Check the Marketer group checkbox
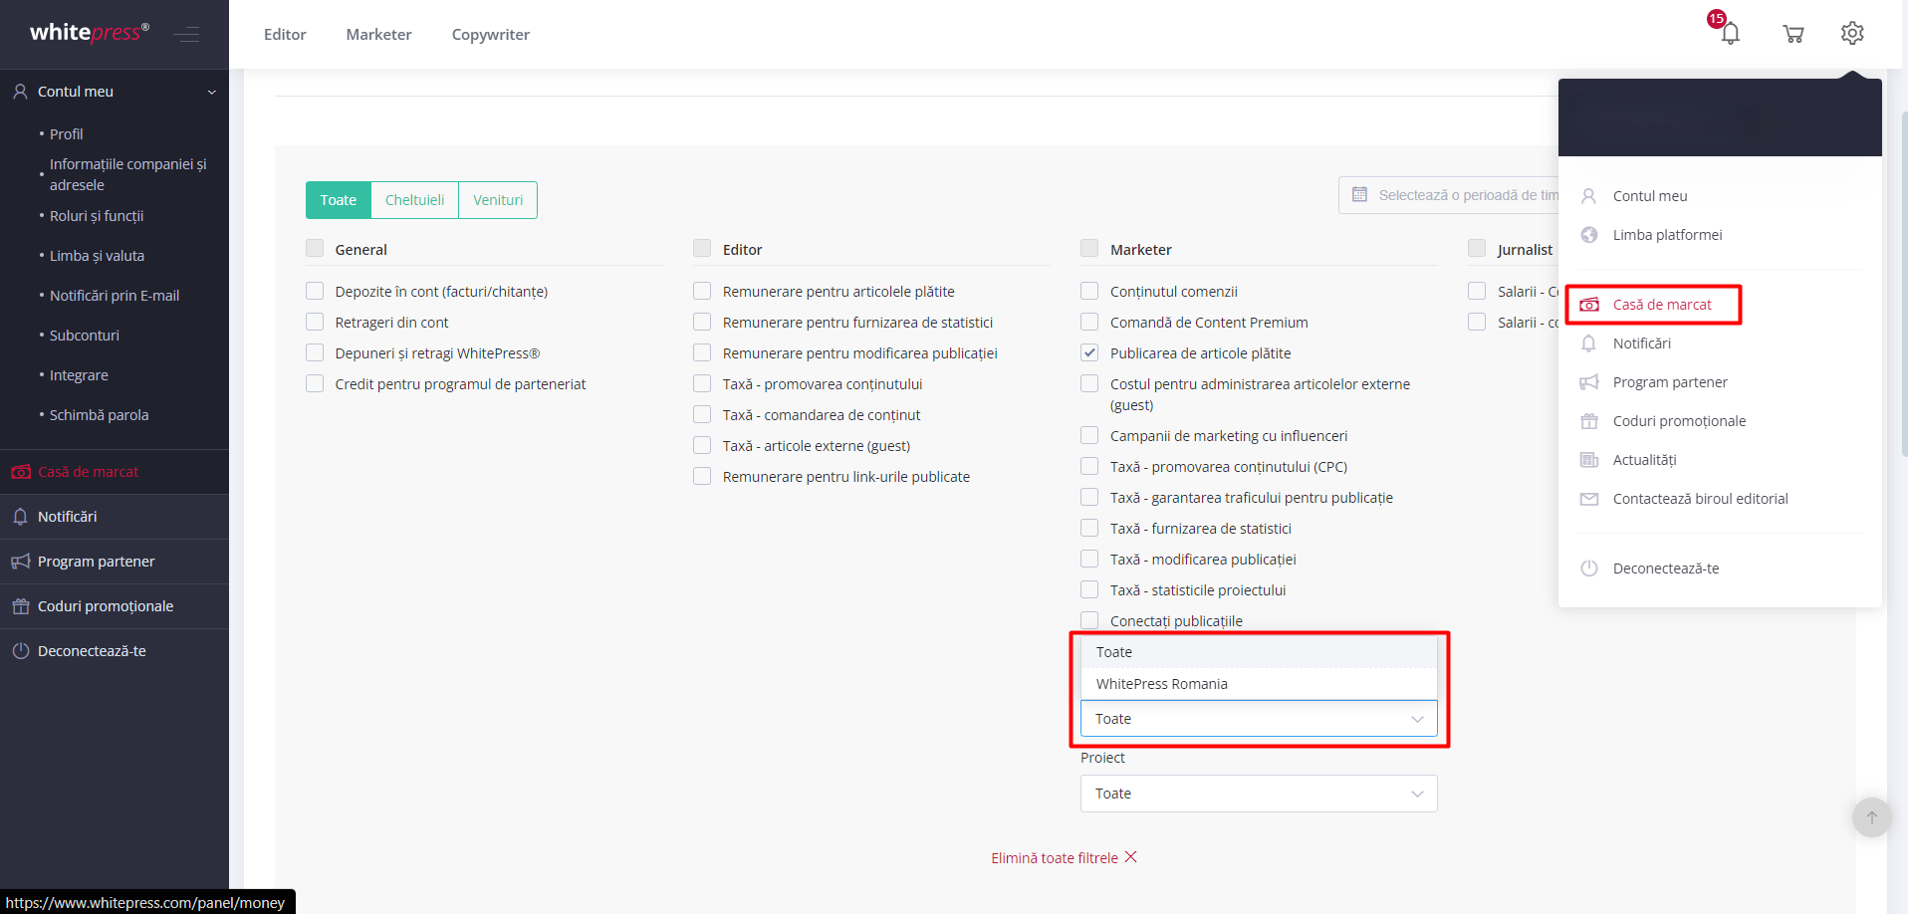 click(x=1089, y=249)
